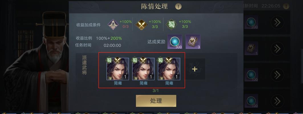
Task: Add a general with the plus slot
Action: (195, 69)
